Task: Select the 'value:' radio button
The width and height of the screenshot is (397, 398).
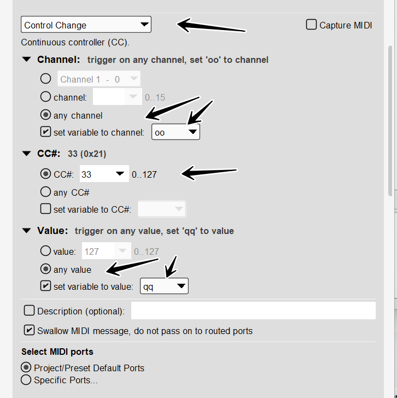Action: pyautogui.click(x=46, y=251)
